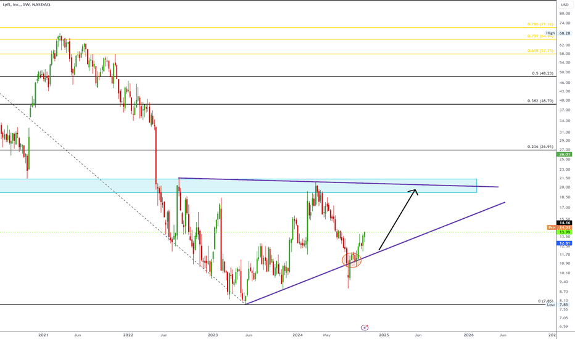Click the 2026 date on time axis
This screenshot has height=339, width=575.
(x=469, y=335)
